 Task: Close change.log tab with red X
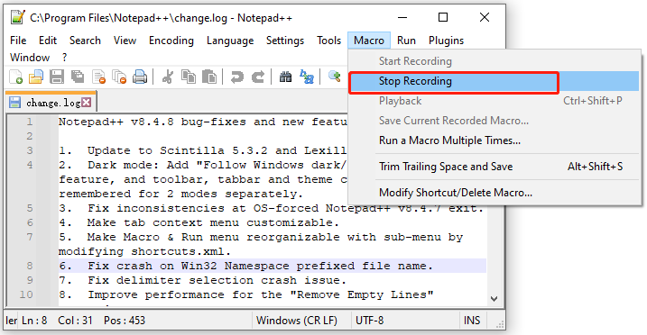pyautogui.click(x=87, y=103)
